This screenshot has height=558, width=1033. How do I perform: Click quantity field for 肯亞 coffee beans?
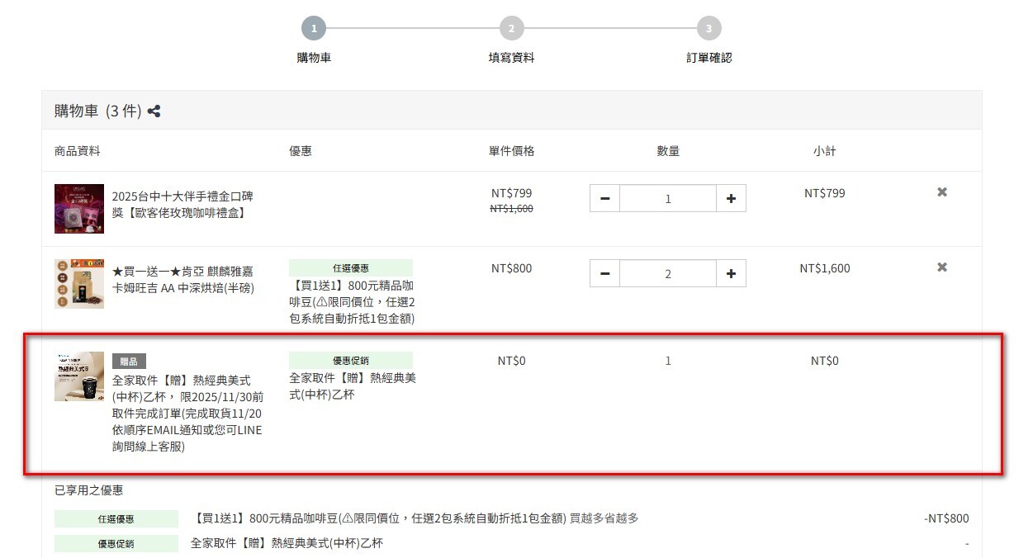point(668,273)
